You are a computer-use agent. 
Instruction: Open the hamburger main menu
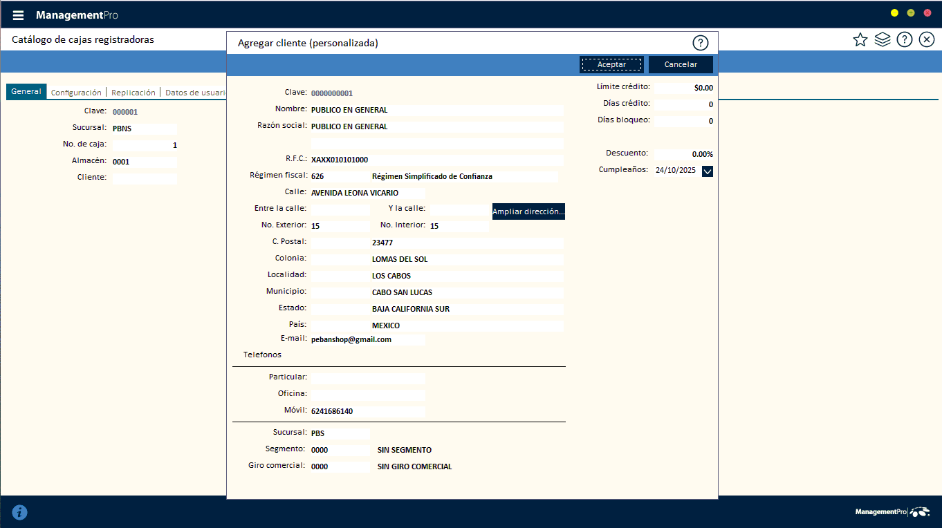18,15
